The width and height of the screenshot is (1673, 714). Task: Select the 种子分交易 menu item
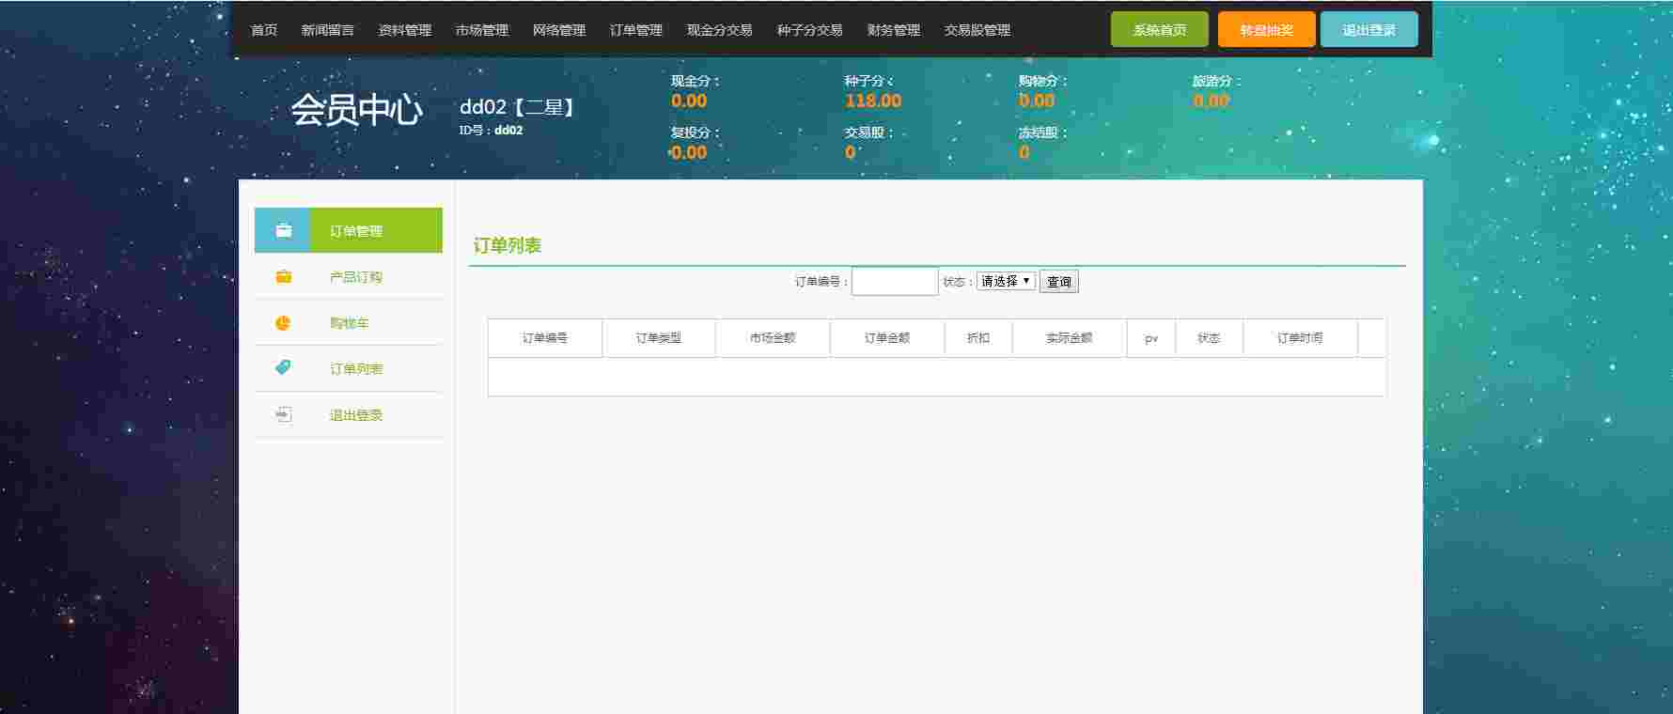click(x=809, y=30)
